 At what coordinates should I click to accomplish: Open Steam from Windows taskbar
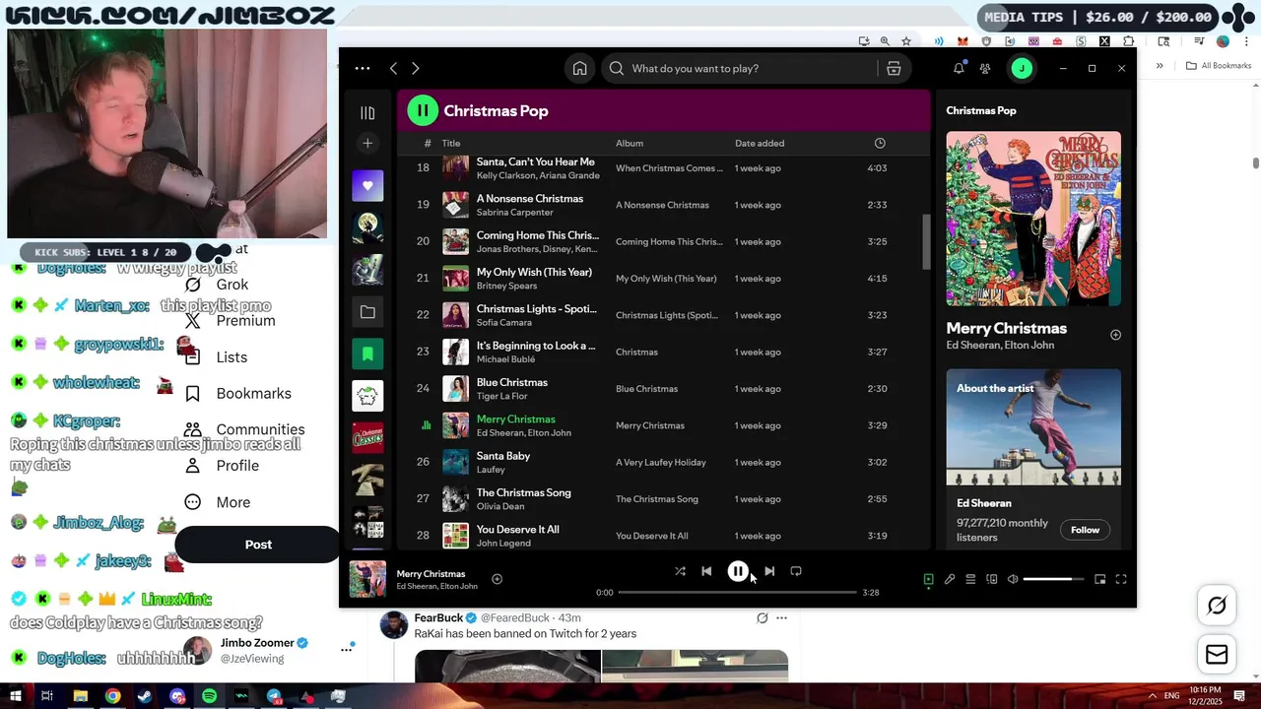pos(145,696)
